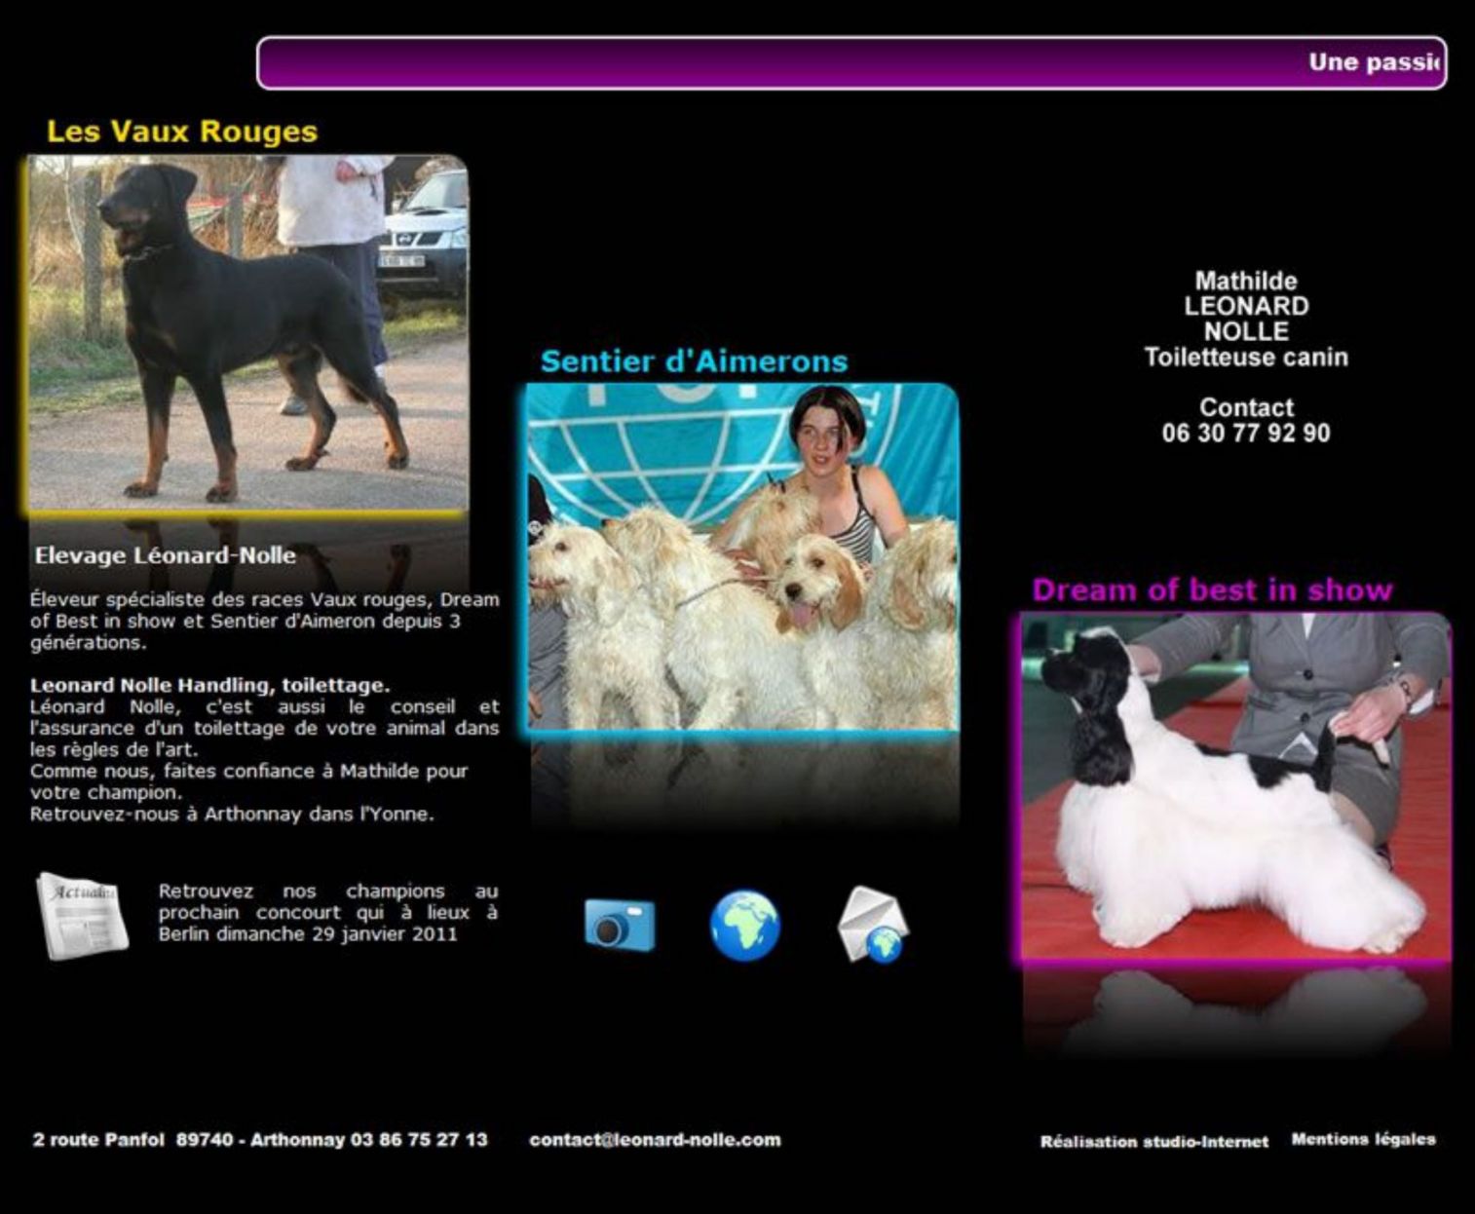Image resolution: width=1475 pixels, height=1214 pixels.
Task: Open the Sentier d'Aimerons blue heading
Action: [x=694, y=361]
